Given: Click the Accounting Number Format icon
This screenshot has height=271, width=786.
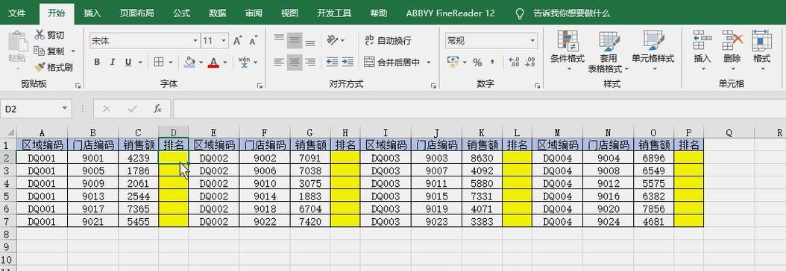Looking at the screenshot, I should [453, 63].
